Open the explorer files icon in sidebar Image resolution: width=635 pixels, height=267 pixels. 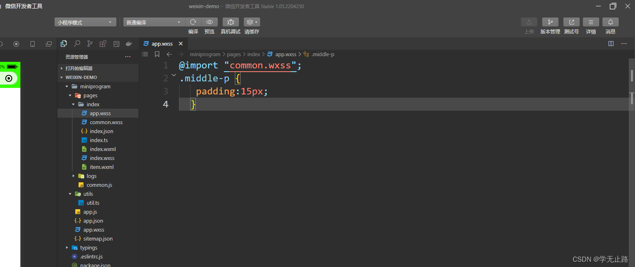64,44
